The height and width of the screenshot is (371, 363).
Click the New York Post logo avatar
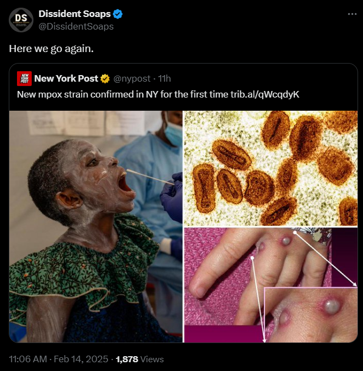click(24, 78)
